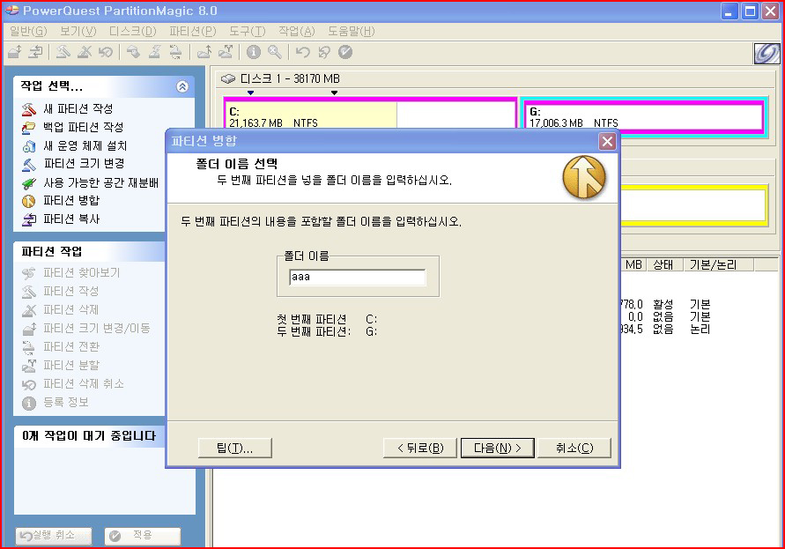
Task: Click the disk drive icon beside 디스크 1
Action: [228, 78]
